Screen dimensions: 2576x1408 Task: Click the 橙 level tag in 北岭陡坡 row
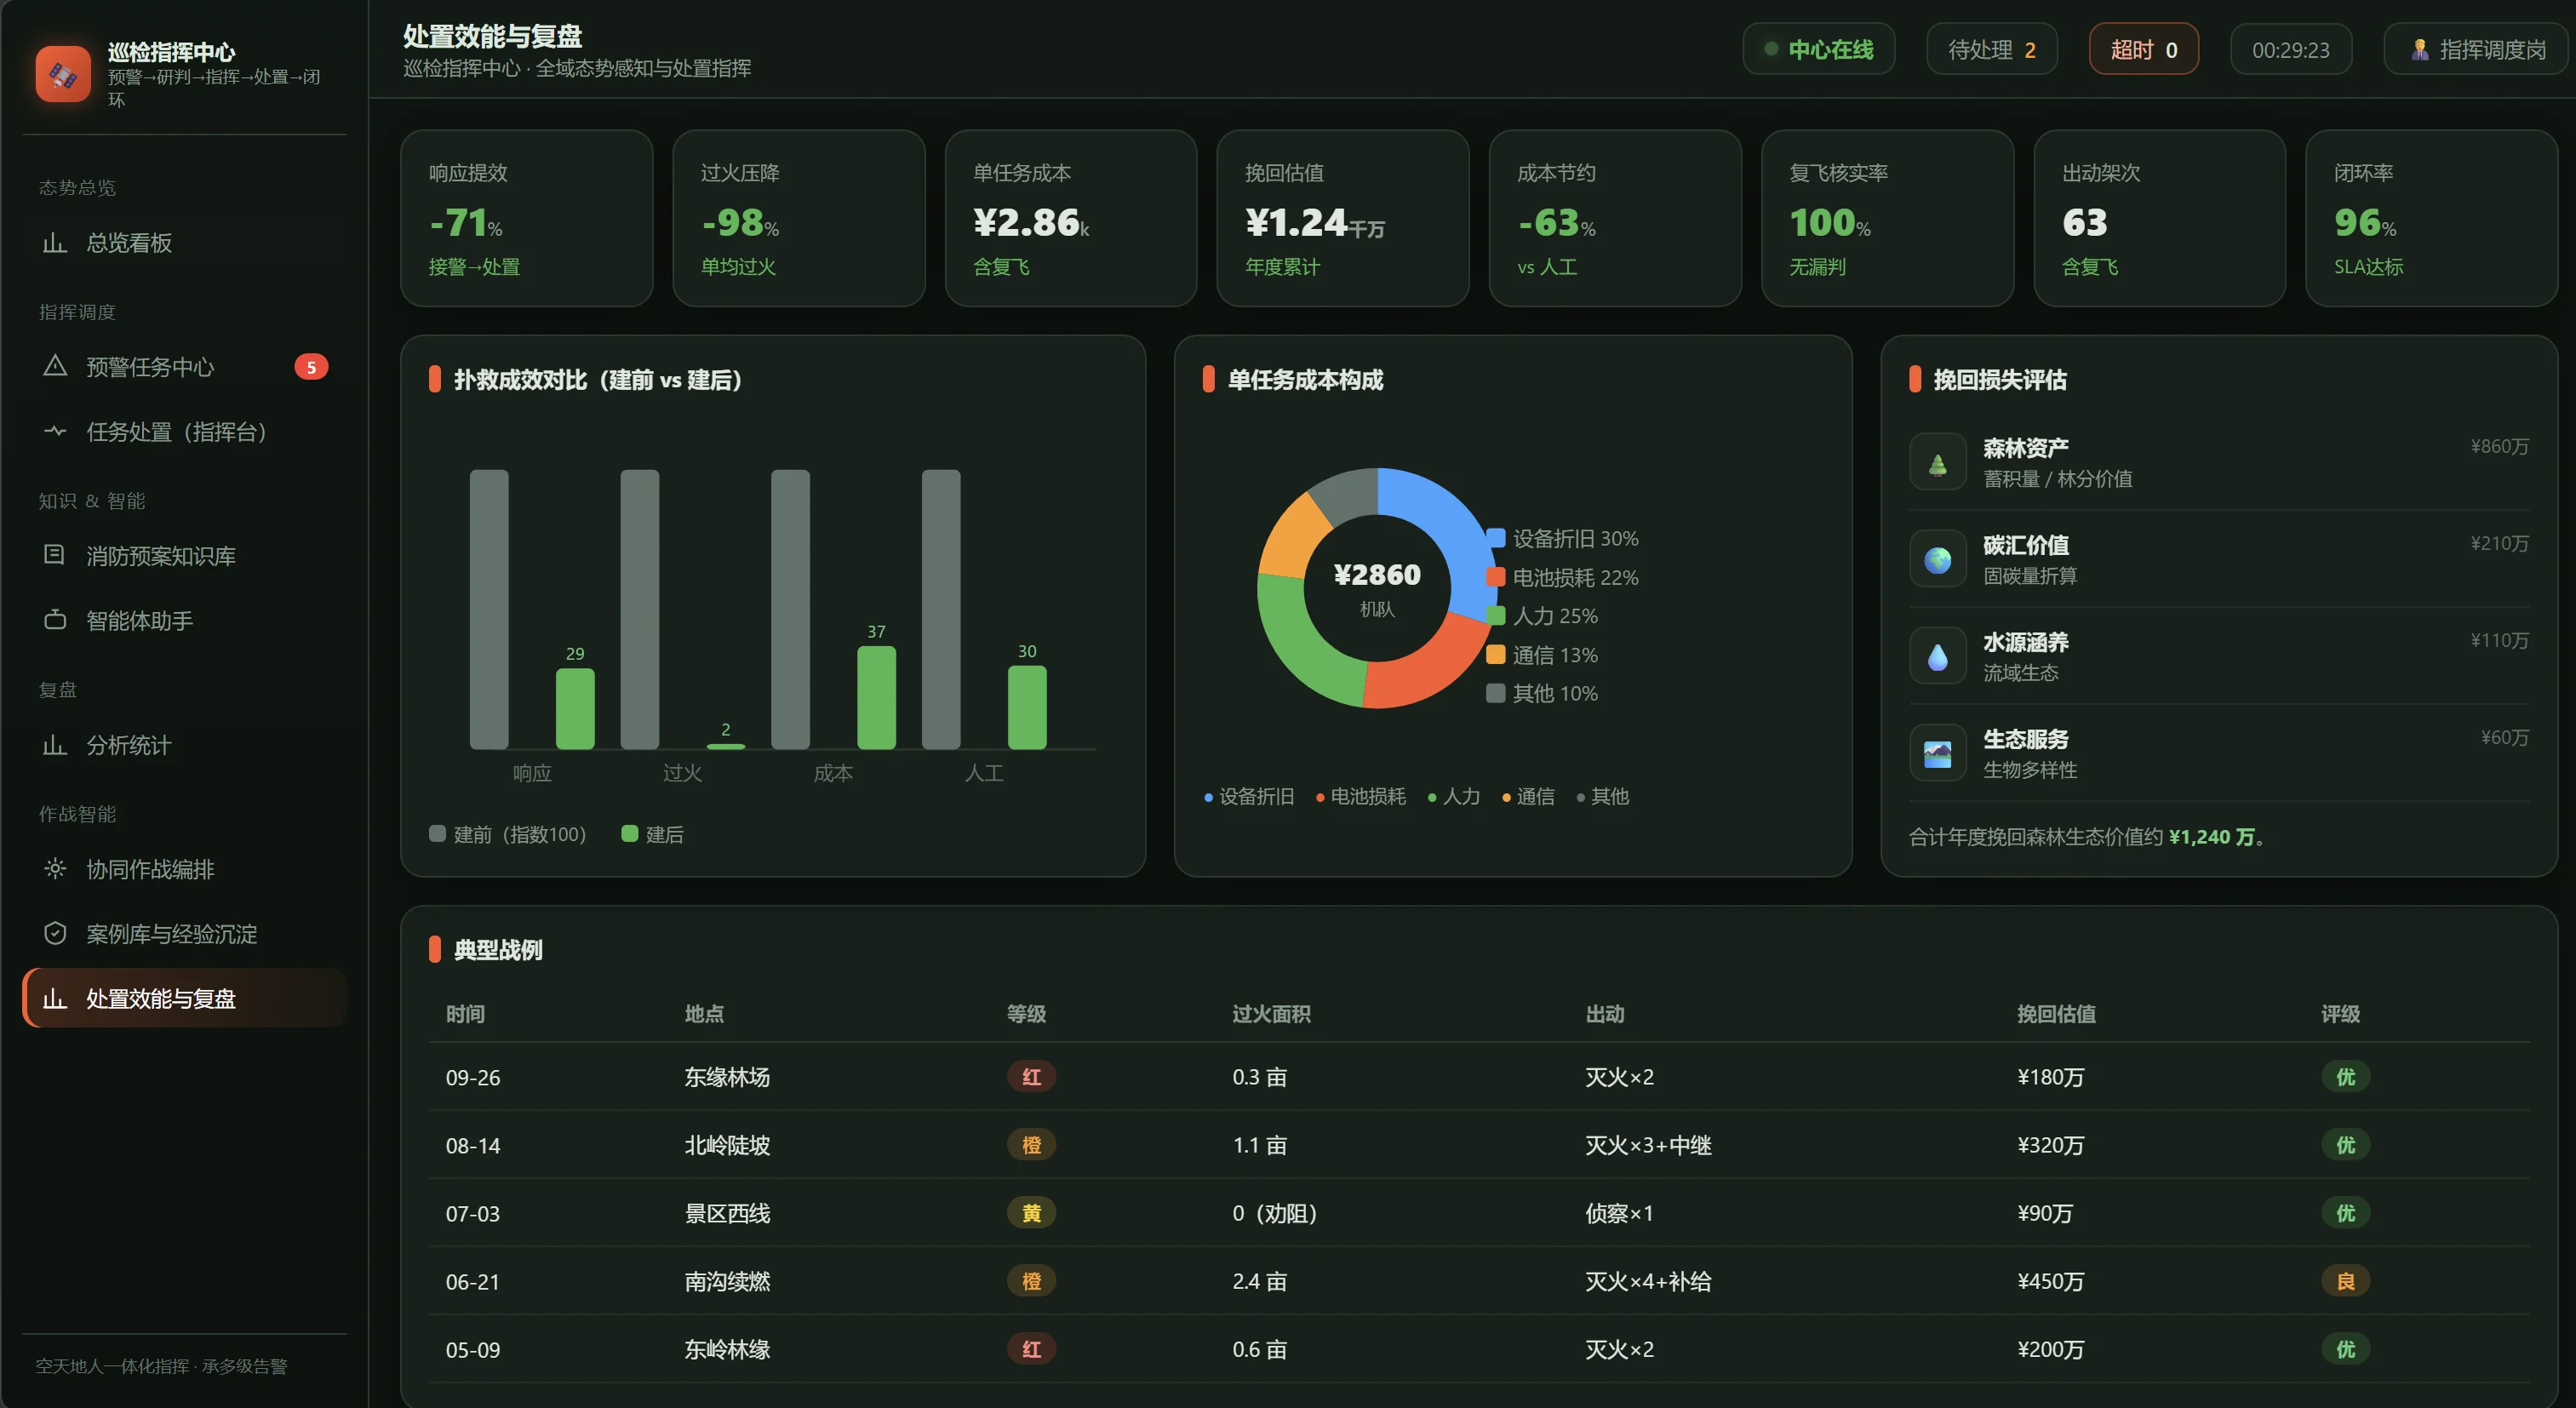pos(1031,1145)
